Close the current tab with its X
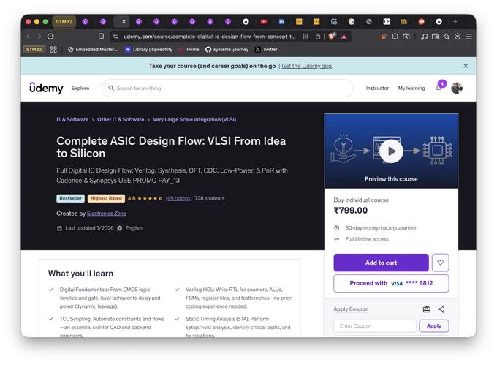Viewport: 497px width, 365px height. click(124, 21)
